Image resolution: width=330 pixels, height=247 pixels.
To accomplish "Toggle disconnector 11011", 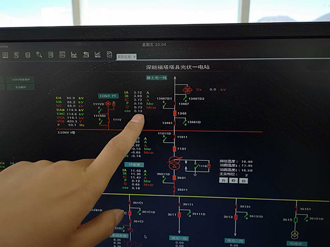I will [174, 137].
